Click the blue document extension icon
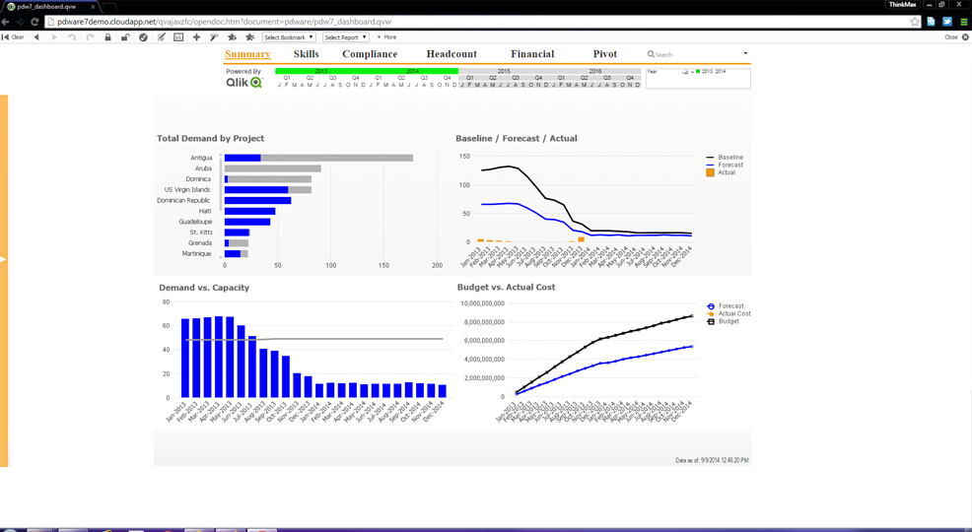This screenshot has height=532, width=972. coord(931,22)
